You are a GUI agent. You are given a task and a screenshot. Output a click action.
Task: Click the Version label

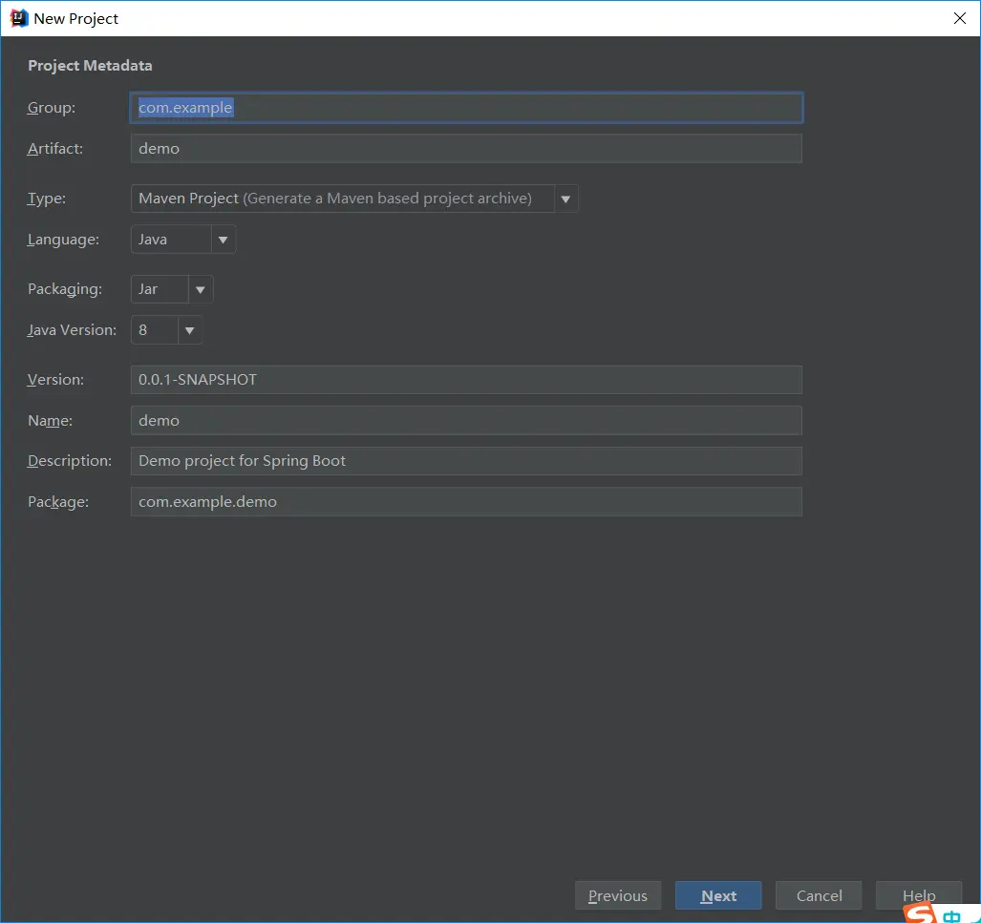pos(55,380)
